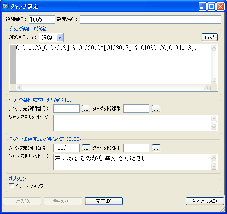The image size is (227, 214).
Task: Click the ELSE jump destination field showing 1000
Action: pyautogui.click(x=66, y=148)
